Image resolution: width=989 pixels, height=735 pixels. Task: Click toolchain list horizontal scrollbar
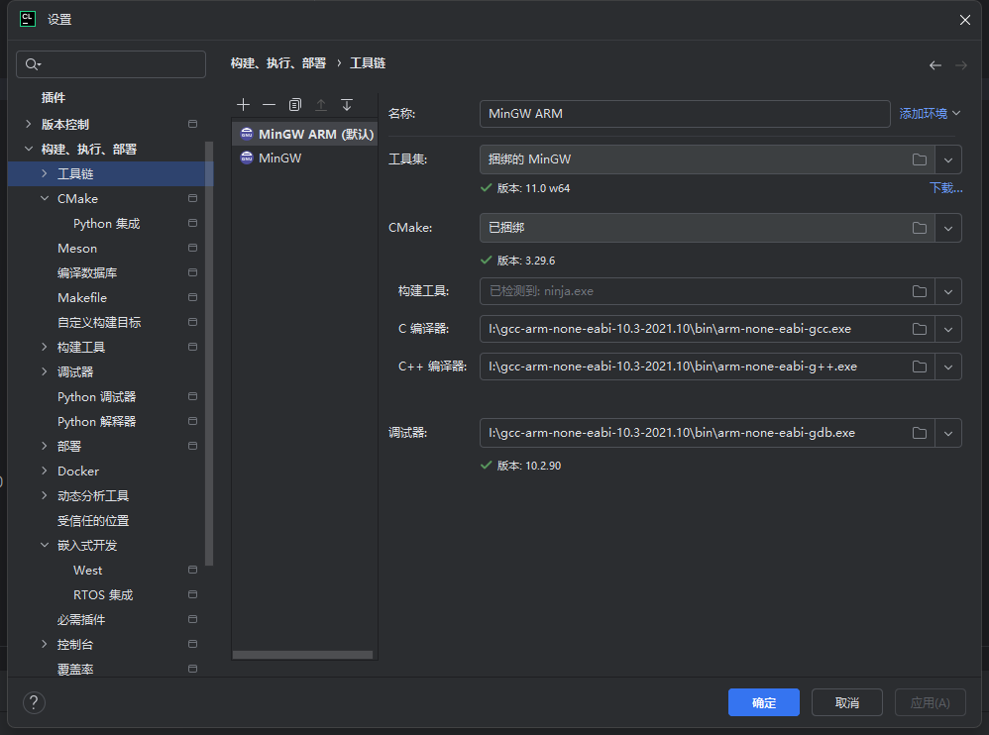303,655
